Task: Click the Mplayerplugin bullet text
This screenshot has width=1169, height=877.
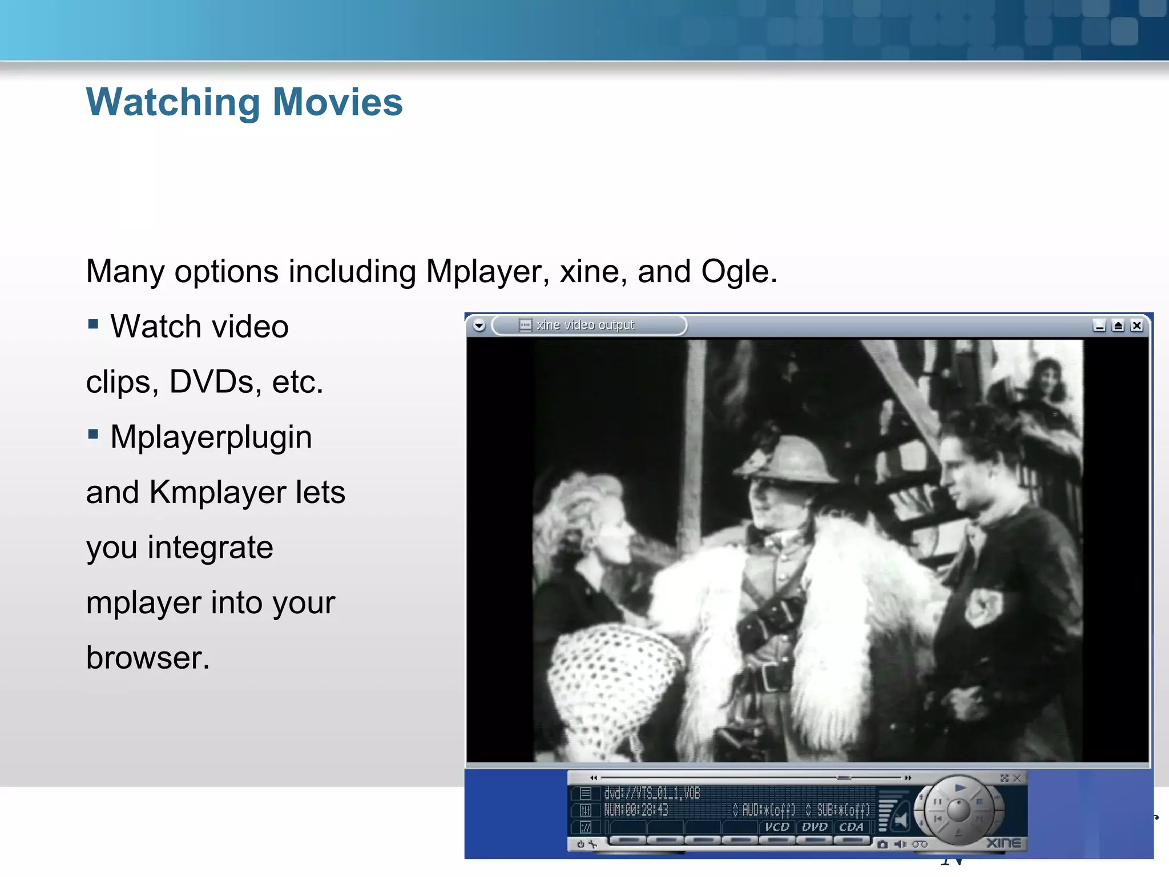Action: (211, 437)
